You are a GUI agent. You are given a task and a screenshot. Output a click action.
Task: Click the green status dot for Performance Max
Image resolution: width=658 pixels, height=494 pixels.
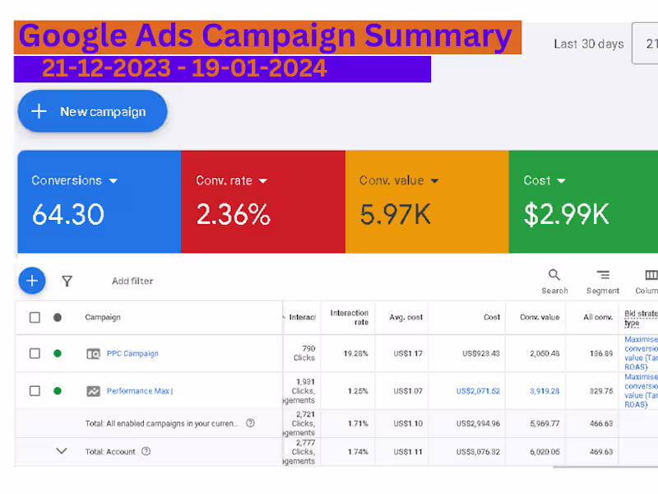click(58, 391)
